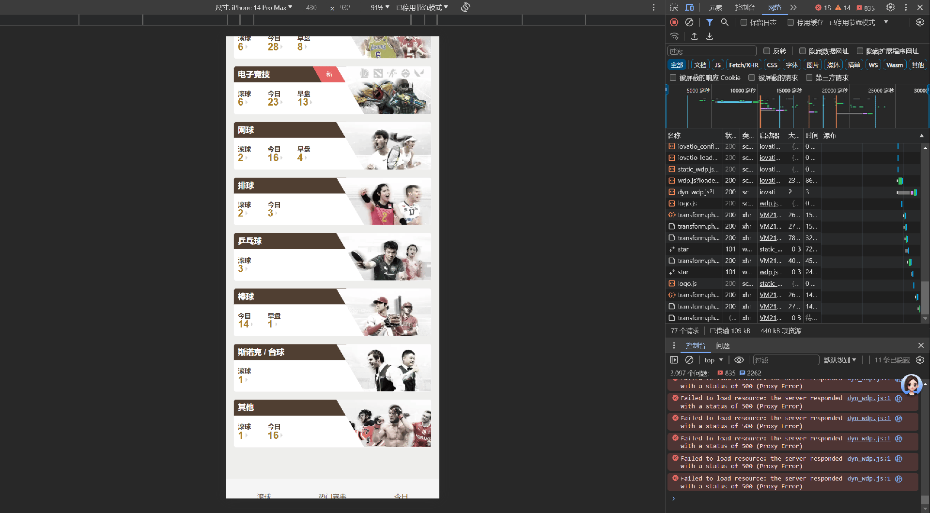This screenshot has width=930, height=513.
Task: Enable the 停用缓存 checkbox
Action: pos(790,22)
